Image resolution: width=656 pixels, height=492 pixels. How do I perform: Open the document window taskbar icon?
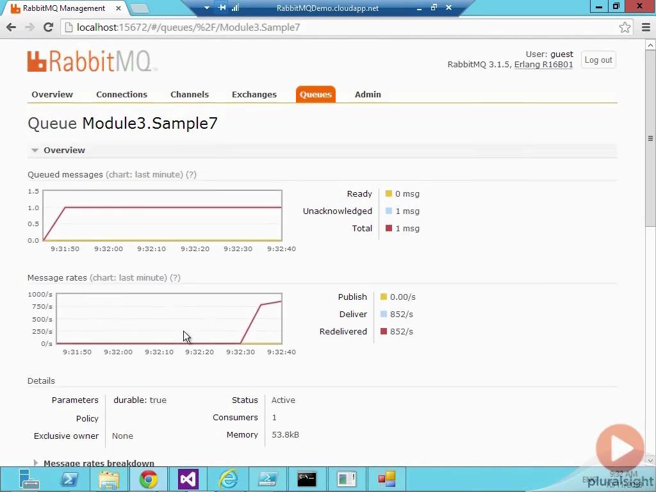click(347, 479)
